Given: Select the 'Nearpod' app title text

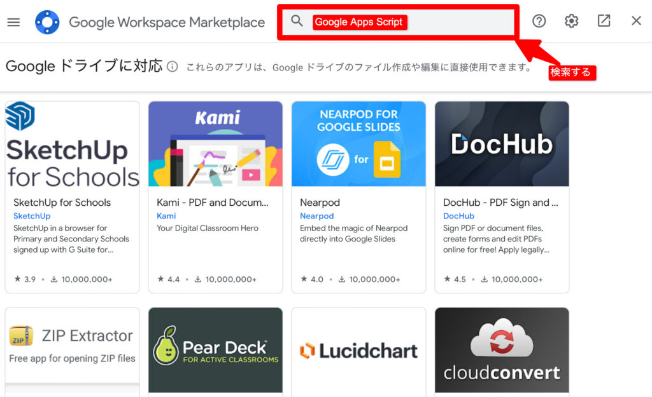Looking at the screenshot, I should pyautogui.click(x=320, y=203).
